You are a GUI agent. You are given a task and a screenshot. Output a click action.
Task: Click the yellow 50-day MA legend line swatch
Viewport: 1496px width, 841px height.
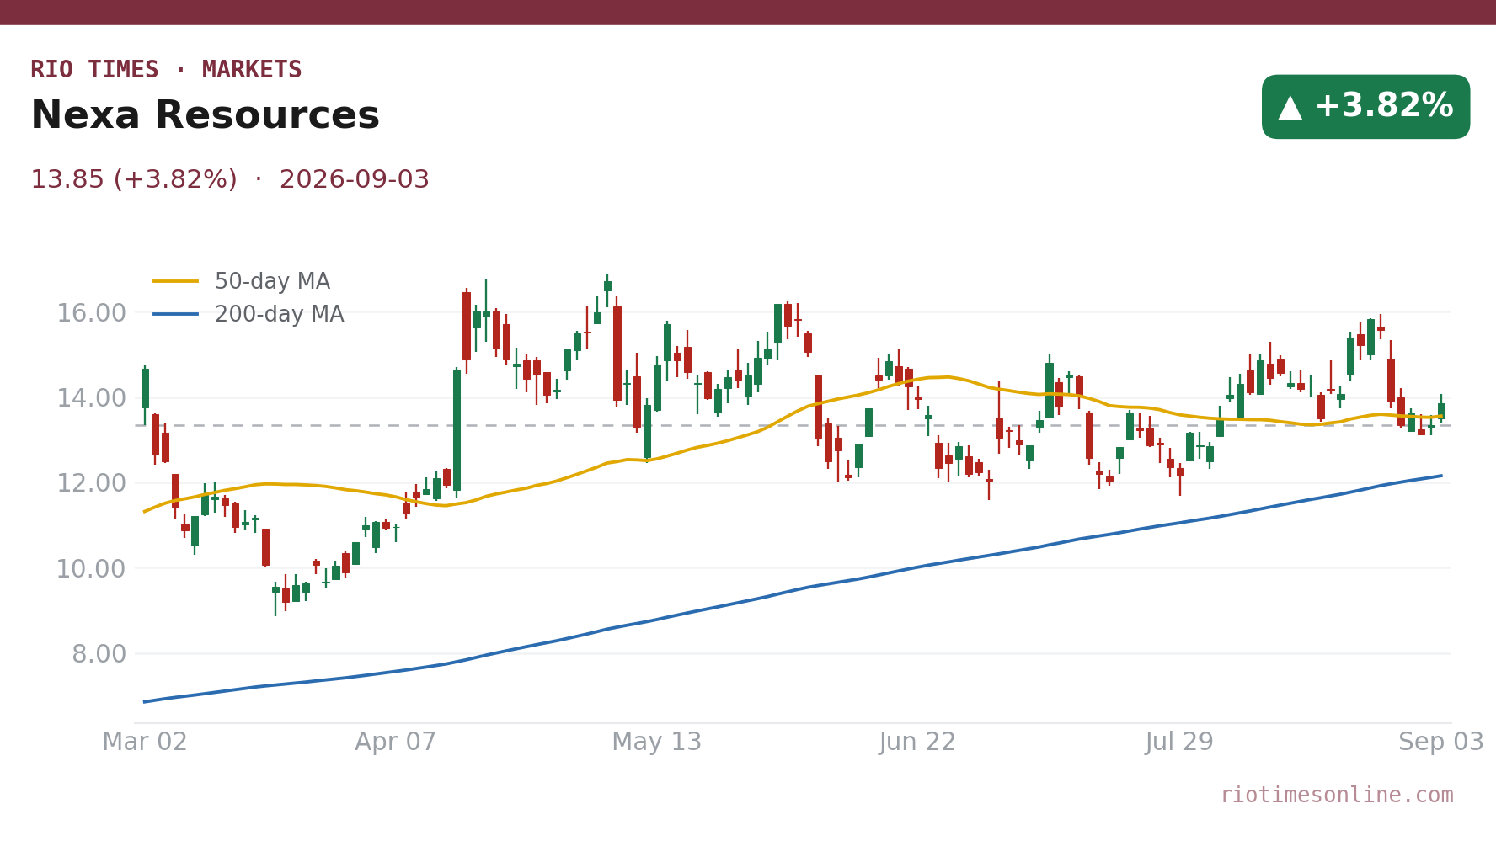pyautogui.click(x=176, y=282)
